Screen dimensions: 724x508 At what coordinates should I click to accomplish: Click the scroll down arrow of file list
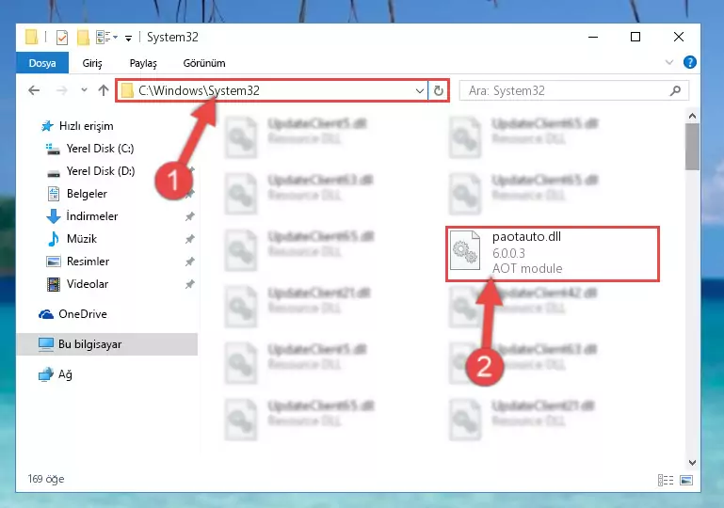click(x=692, y=462)
